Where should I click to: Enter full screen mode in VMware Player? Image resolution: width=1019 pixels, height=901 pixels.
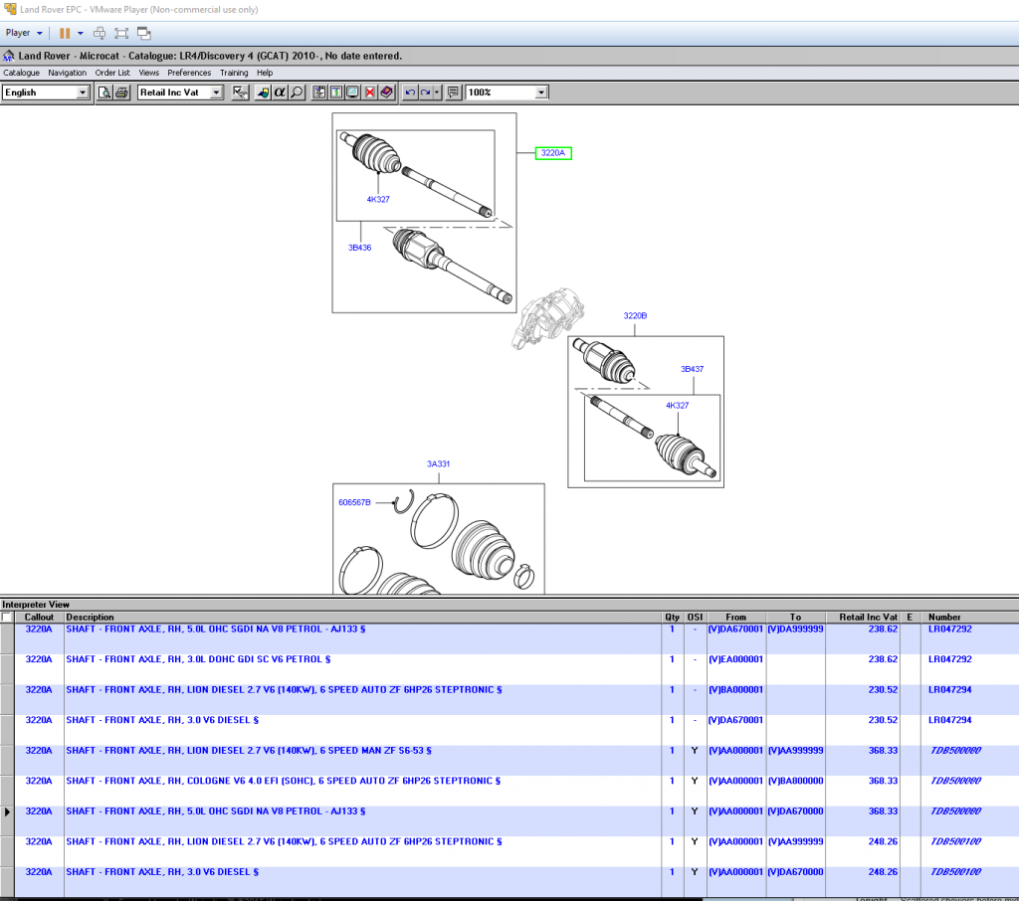pos(121,33)
